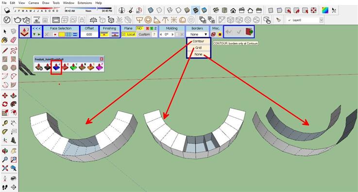
Task: Open the V-Ray asset editor logo icon
Action: tap(7, 20)
